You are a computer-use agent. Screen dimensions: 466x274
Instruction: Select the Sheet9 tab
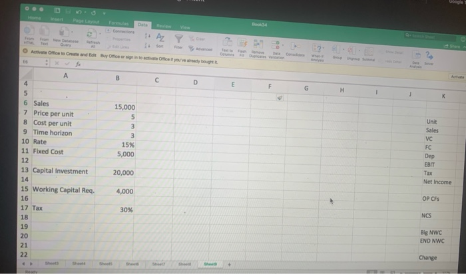[x=210, y=264]
